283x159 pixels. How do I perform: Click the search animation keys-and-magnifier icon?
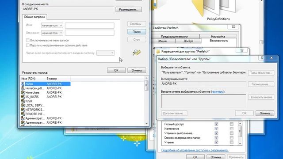137,53
